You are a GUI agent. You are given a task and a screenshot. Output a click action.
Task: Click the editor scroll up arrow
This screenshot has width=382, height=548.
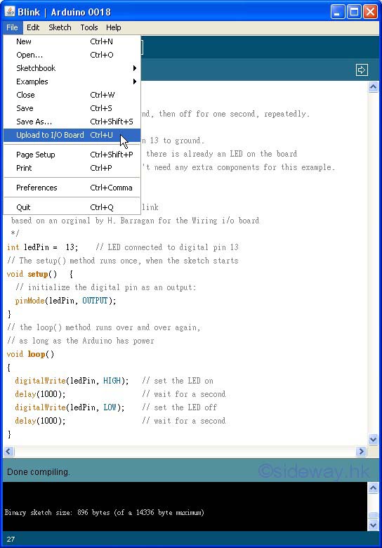coord(373,86)
